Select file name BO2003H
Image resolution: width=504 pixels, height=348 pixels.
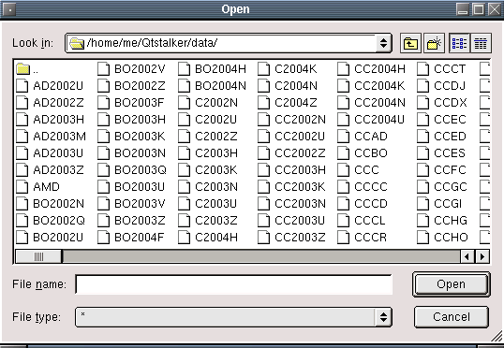pyautogui.click(x=141, y=120)
